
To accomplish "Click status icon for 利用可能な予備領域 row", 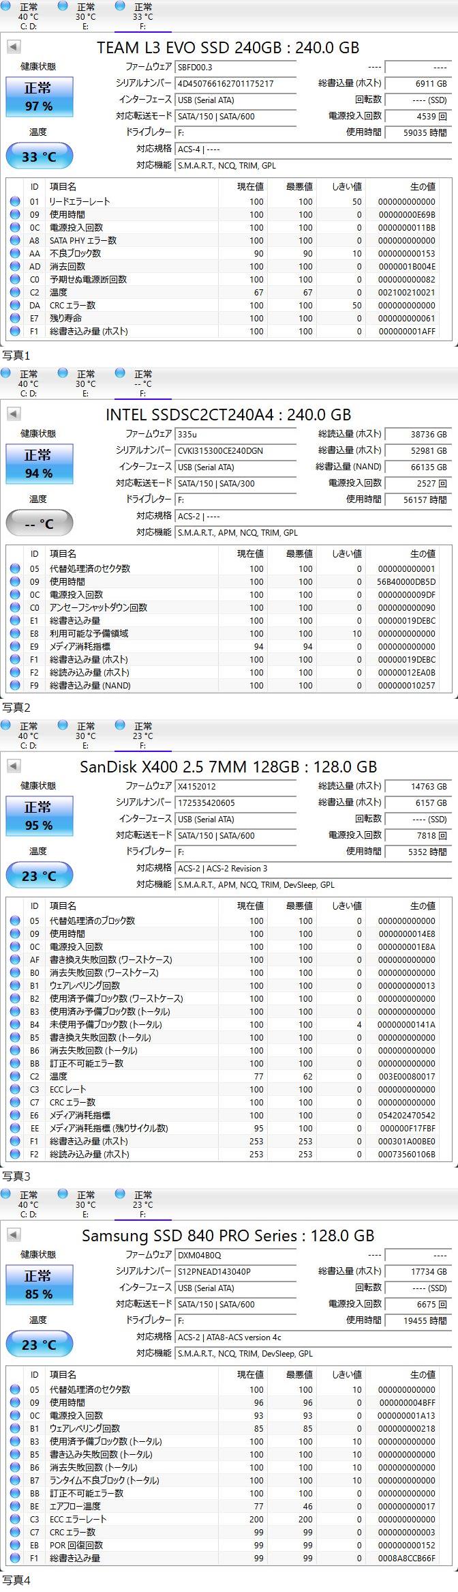I will click(15, 633).
